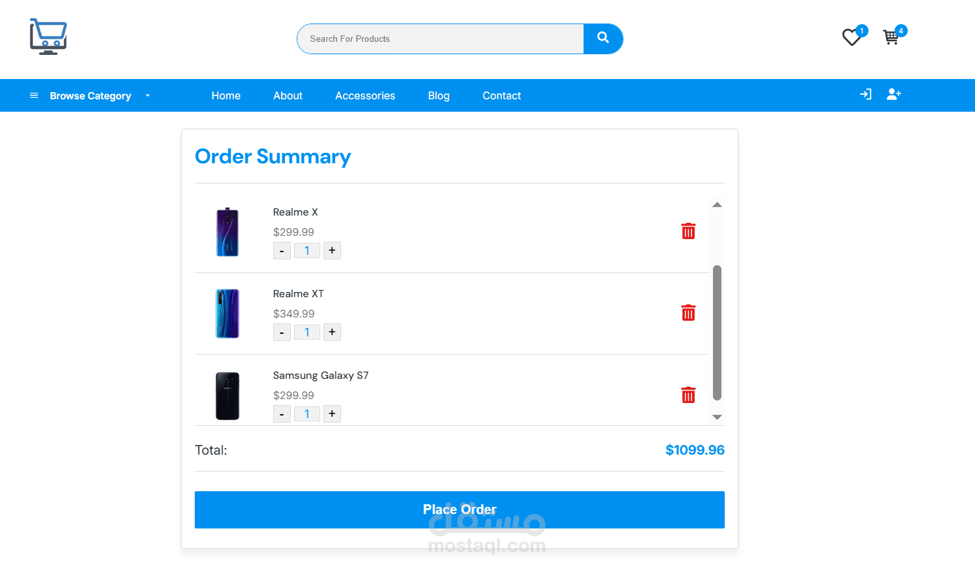The image size is (975, 567).
Task: Decrease Realme XT quantity
Action: (x=282, y=332)
